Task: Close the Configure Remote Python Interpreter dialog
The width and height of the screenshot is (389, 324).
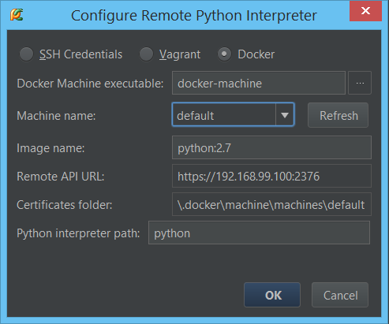Action: (365, 11)
